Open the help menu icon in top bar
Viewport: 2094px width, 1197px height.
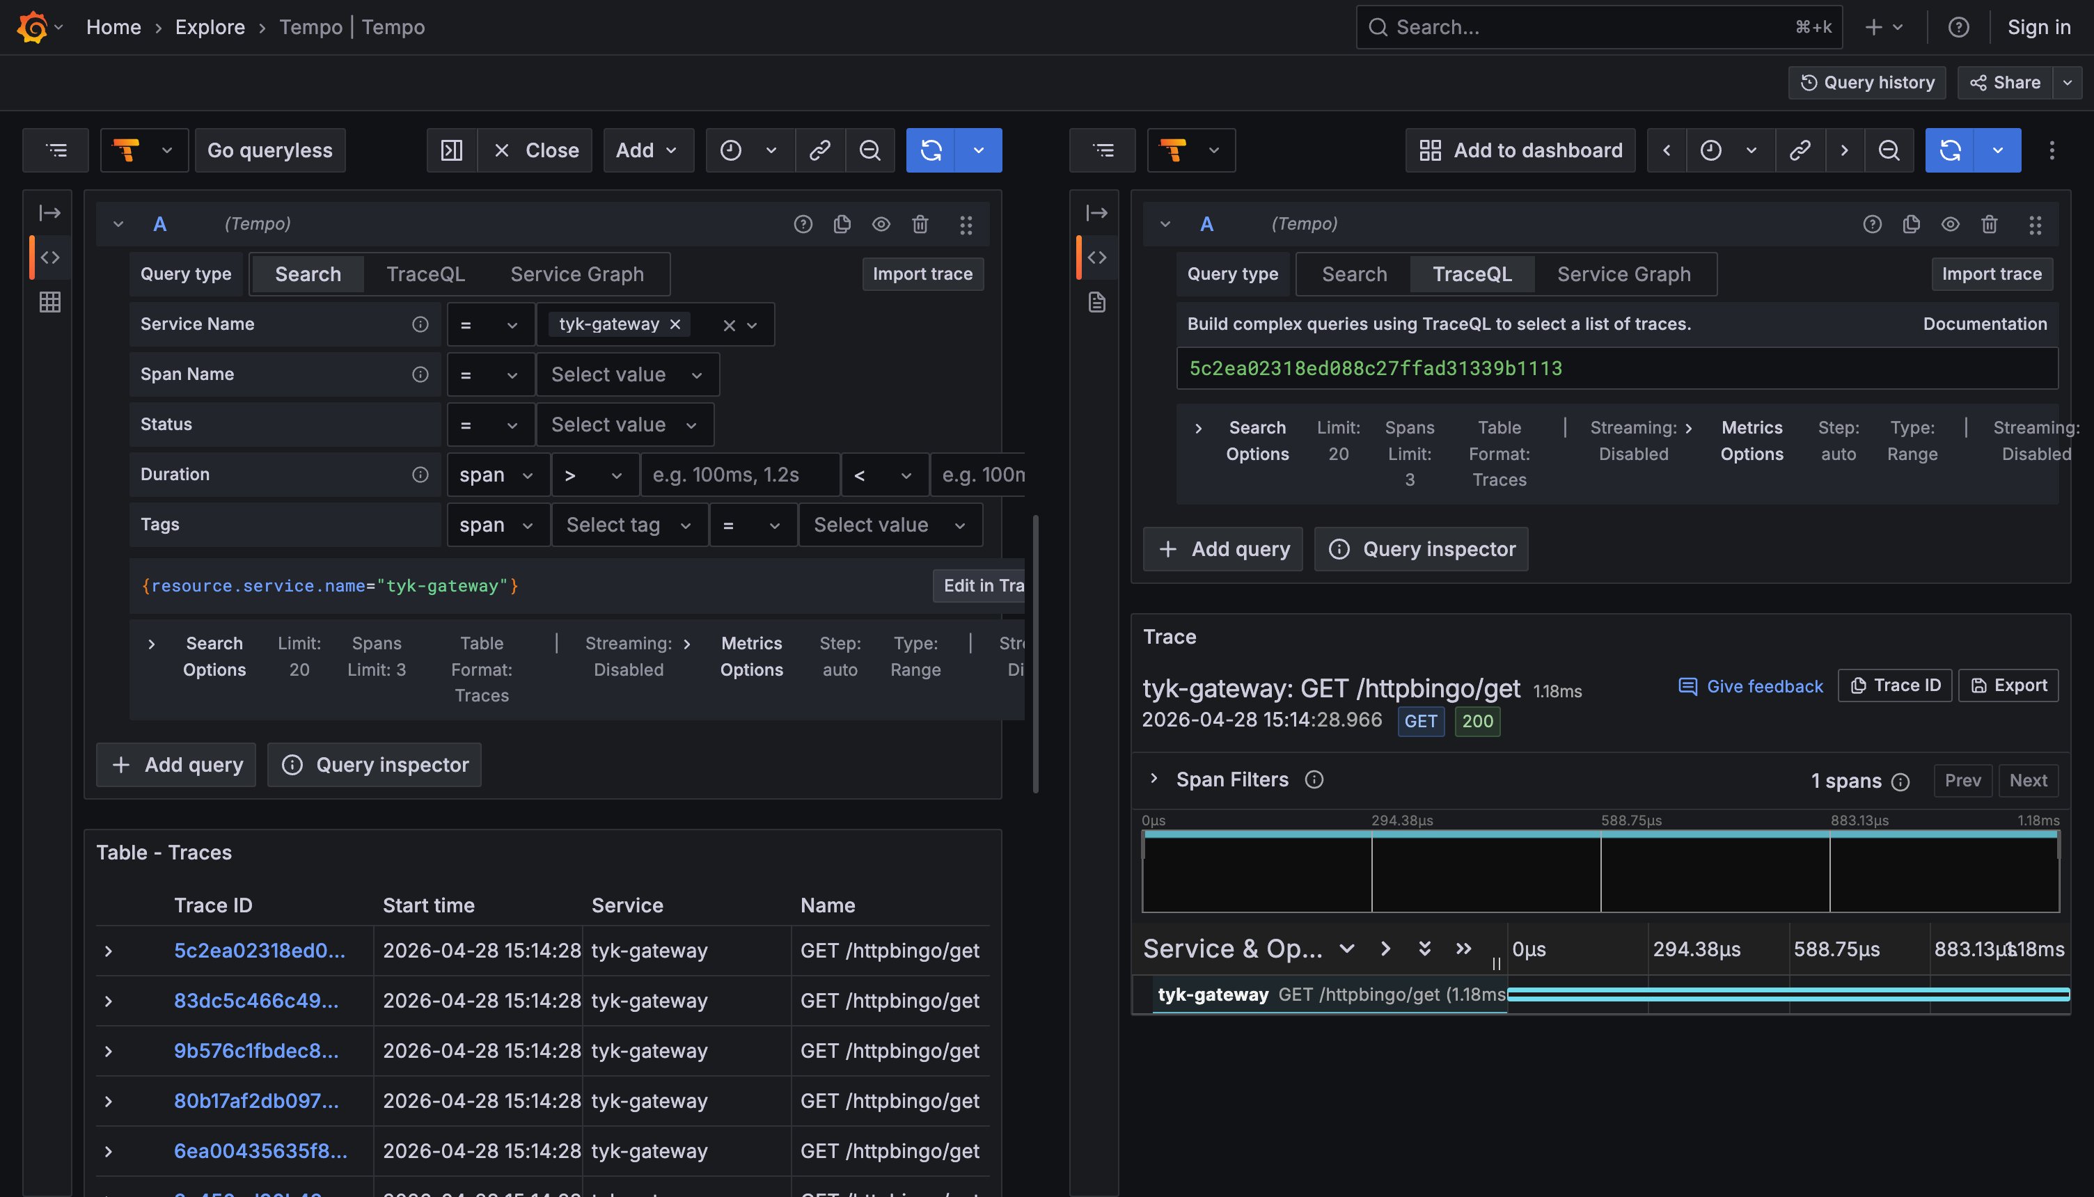click(x=1958, y=27)
